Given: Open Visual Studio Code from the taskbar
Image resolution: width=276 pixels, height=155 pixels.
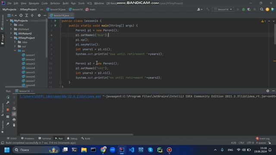Looking at the screenshot, I should 131,150.
